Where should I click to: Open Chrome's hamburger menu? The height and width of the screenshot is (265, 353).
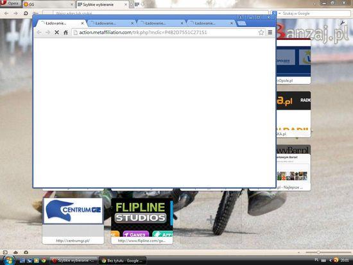click(270, 33)
